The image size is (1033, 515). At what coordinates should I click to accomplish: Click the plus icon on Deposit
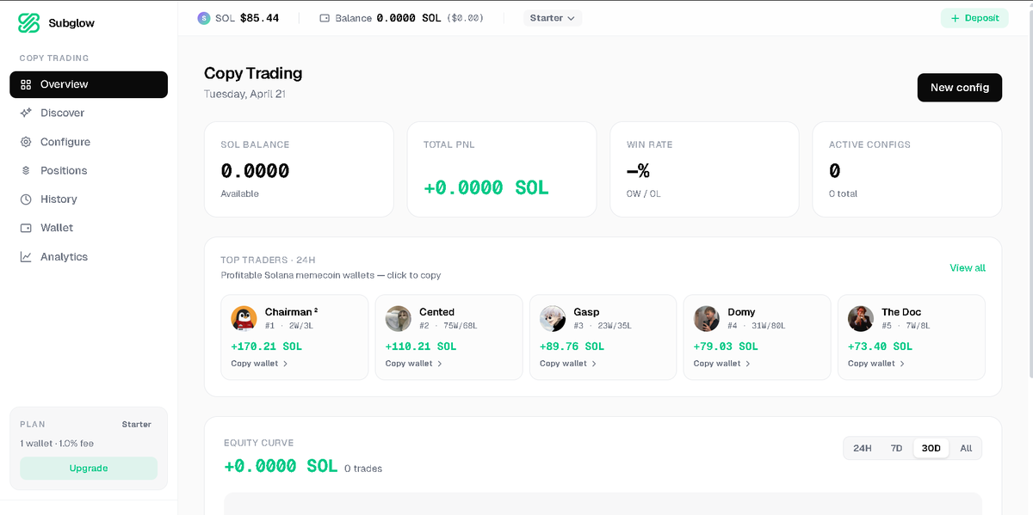(955, 18)
